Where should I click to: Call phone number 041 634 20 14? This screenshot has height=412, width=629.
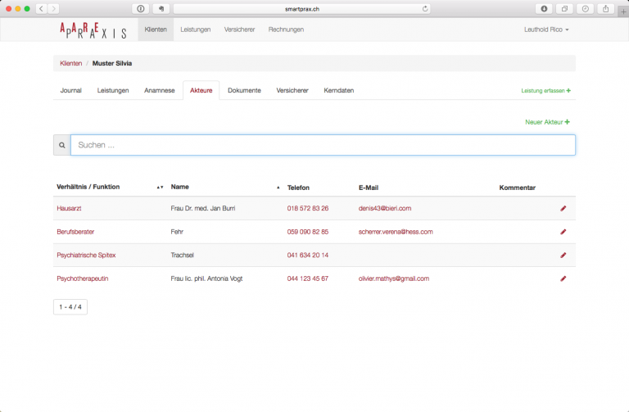pos(308,255)
